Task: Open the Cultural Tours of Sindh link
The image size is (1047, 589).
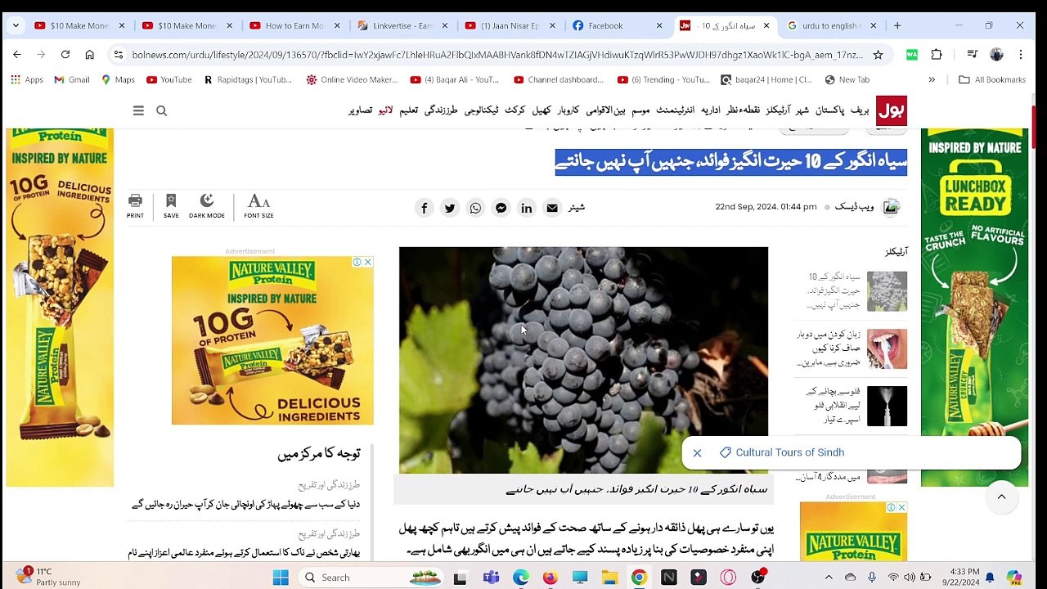Action: tap(789, 452)
